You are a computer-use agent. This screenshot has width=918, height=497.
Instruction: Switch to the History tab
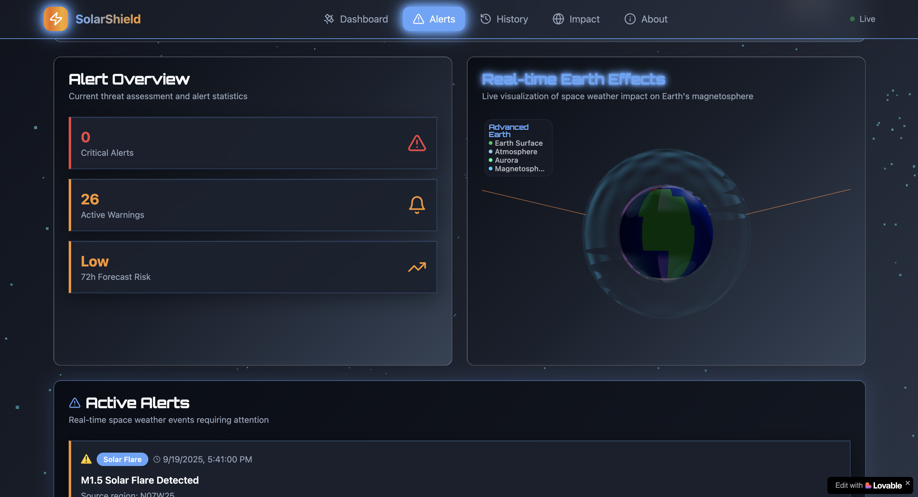504,19
